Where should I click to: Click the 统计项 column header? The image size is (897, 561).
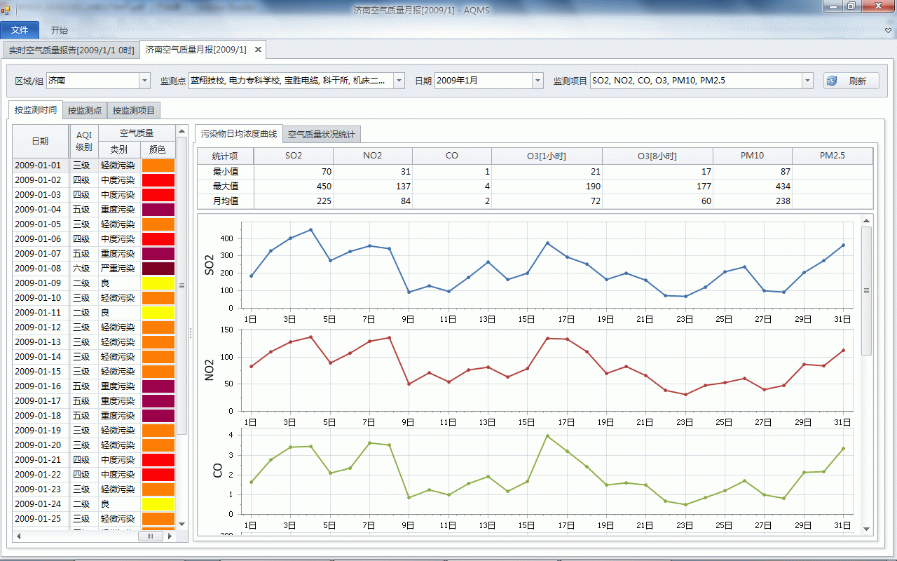(226, 156)
